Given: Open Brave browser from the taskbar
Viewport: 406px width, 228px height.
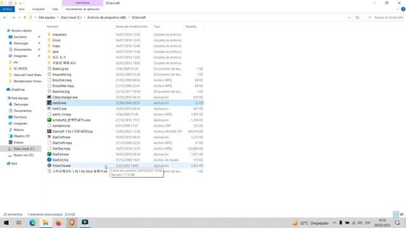Looking at the screenshot, I should point(72,222).
